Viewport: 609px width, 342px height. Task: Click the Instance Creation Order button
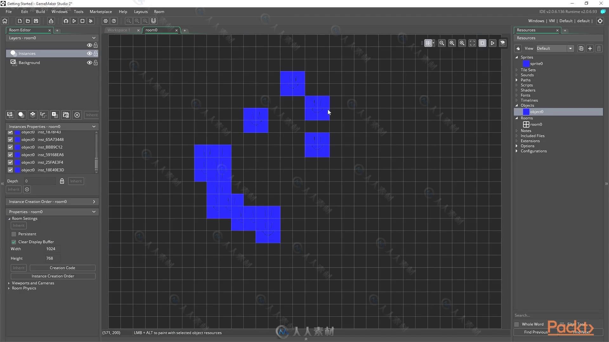(53, 276)
